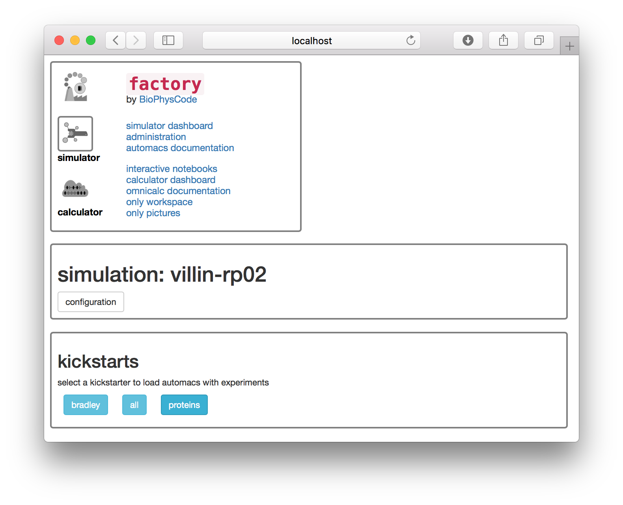Minimize window with yellow button
The height and width of the screenshot is (505, 623).
coord(75,40)
